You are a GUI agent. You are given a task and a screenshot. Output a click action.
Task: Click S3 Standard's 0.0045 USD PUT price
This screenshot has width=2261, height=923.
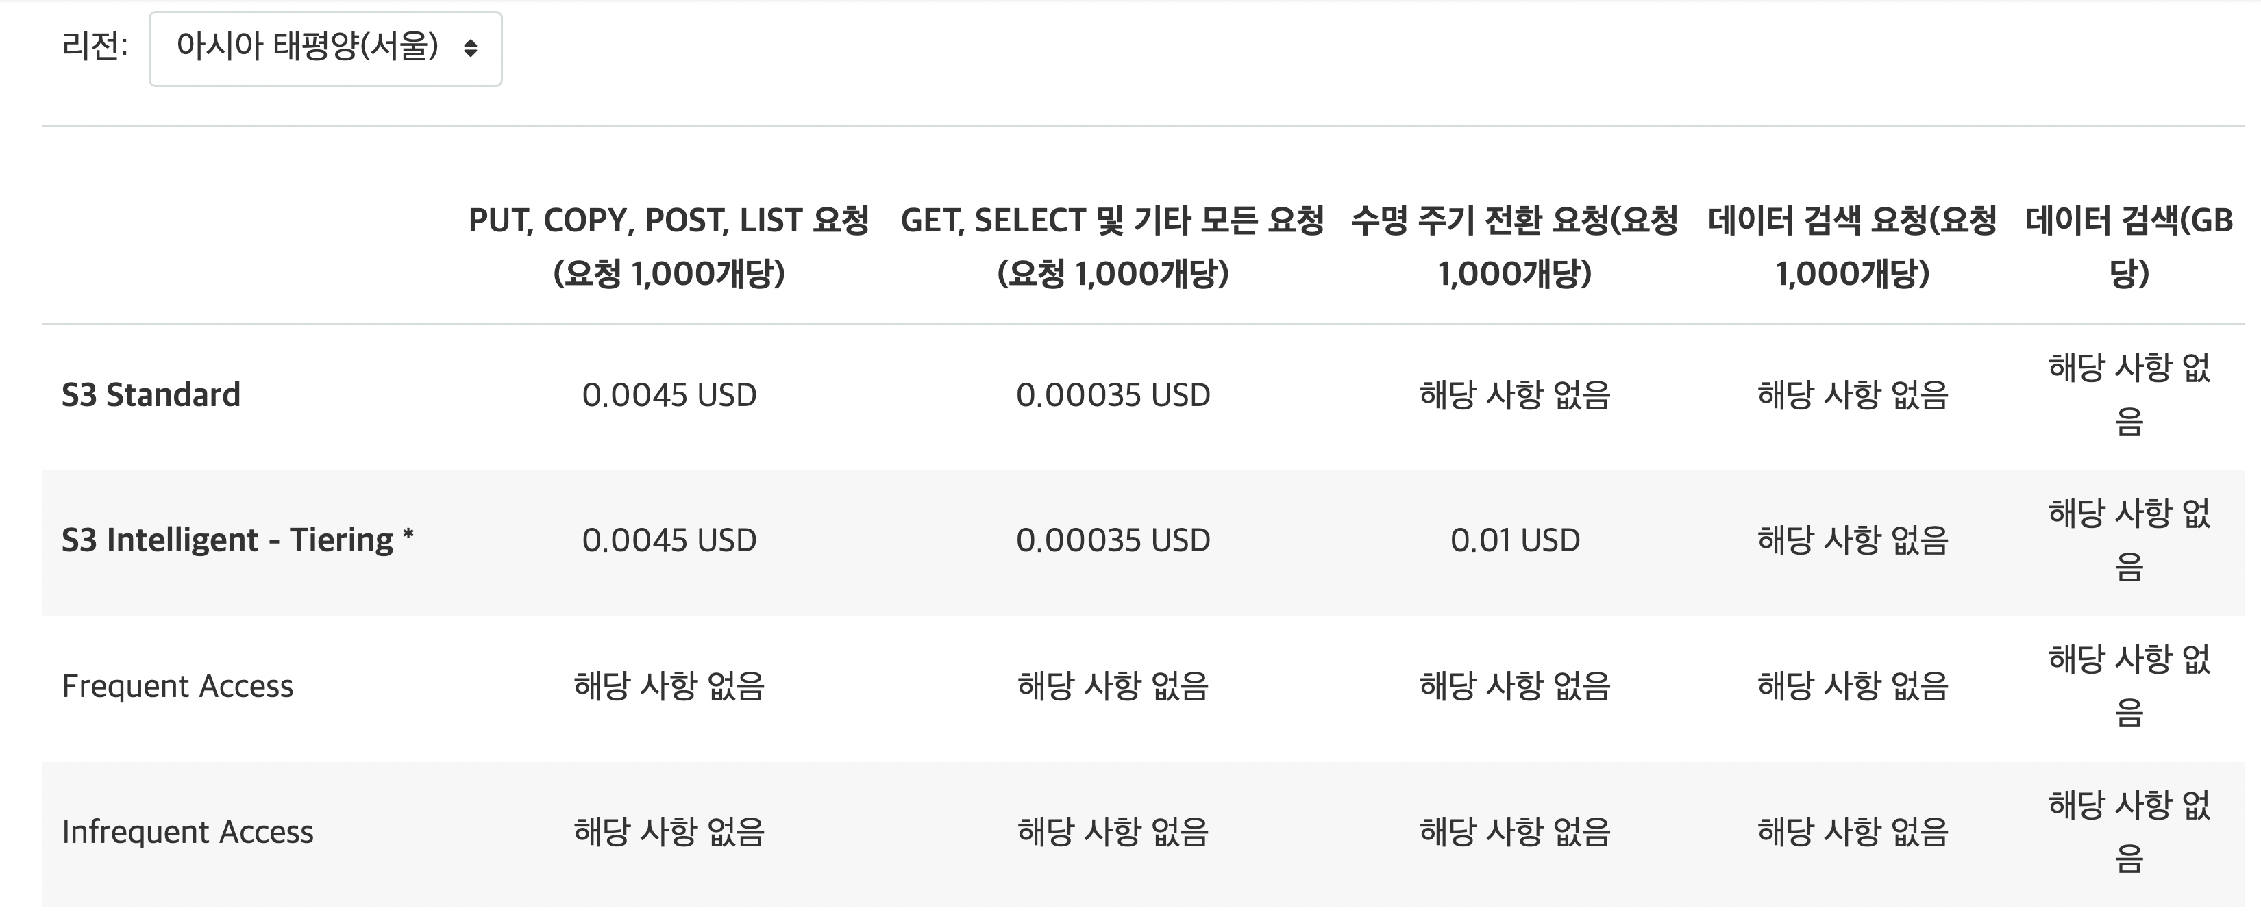click(x=669, y=395)
